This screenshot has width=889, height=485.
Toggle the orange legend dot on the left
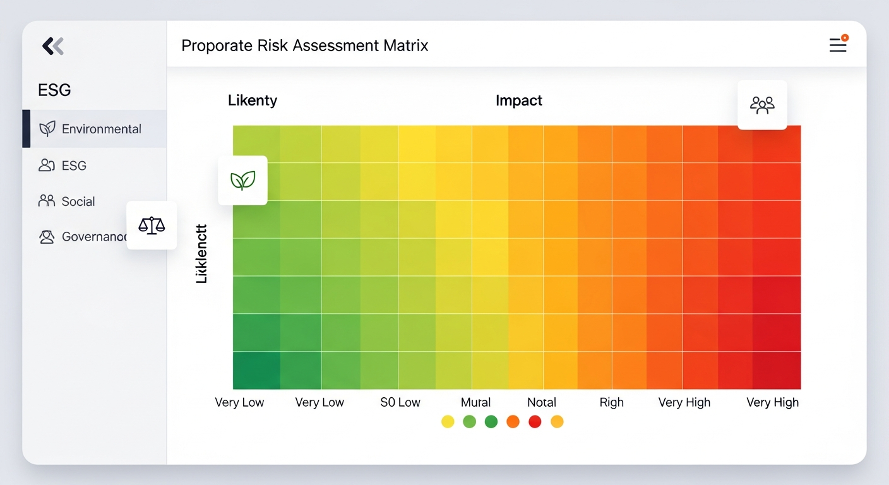513,421
